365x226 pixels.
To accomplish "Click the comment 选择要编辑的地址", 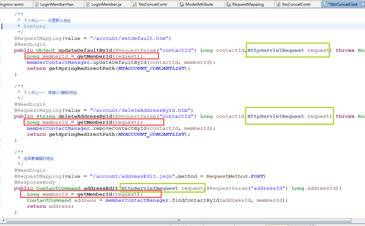I will (38, 159).
